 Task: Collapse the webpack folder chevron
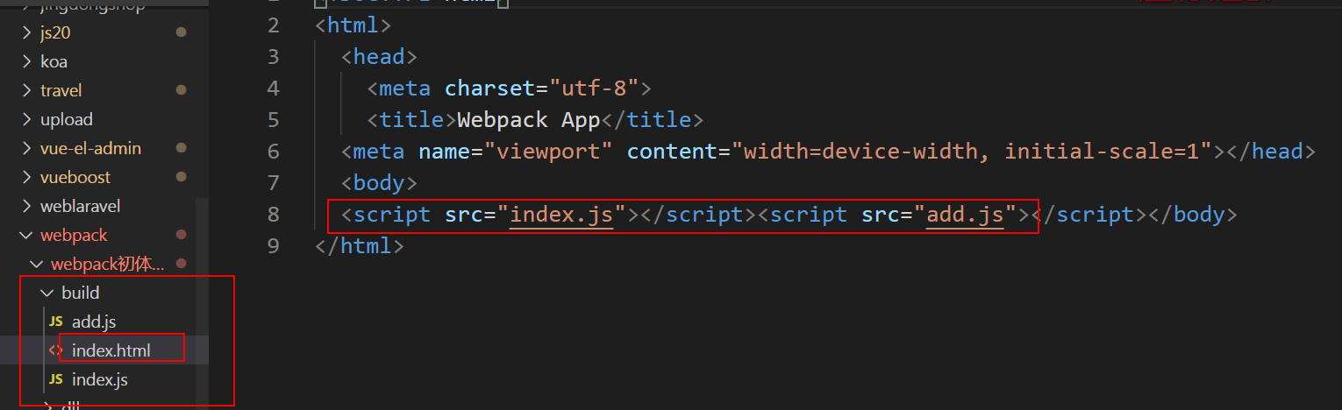click(x=25, y=235)
